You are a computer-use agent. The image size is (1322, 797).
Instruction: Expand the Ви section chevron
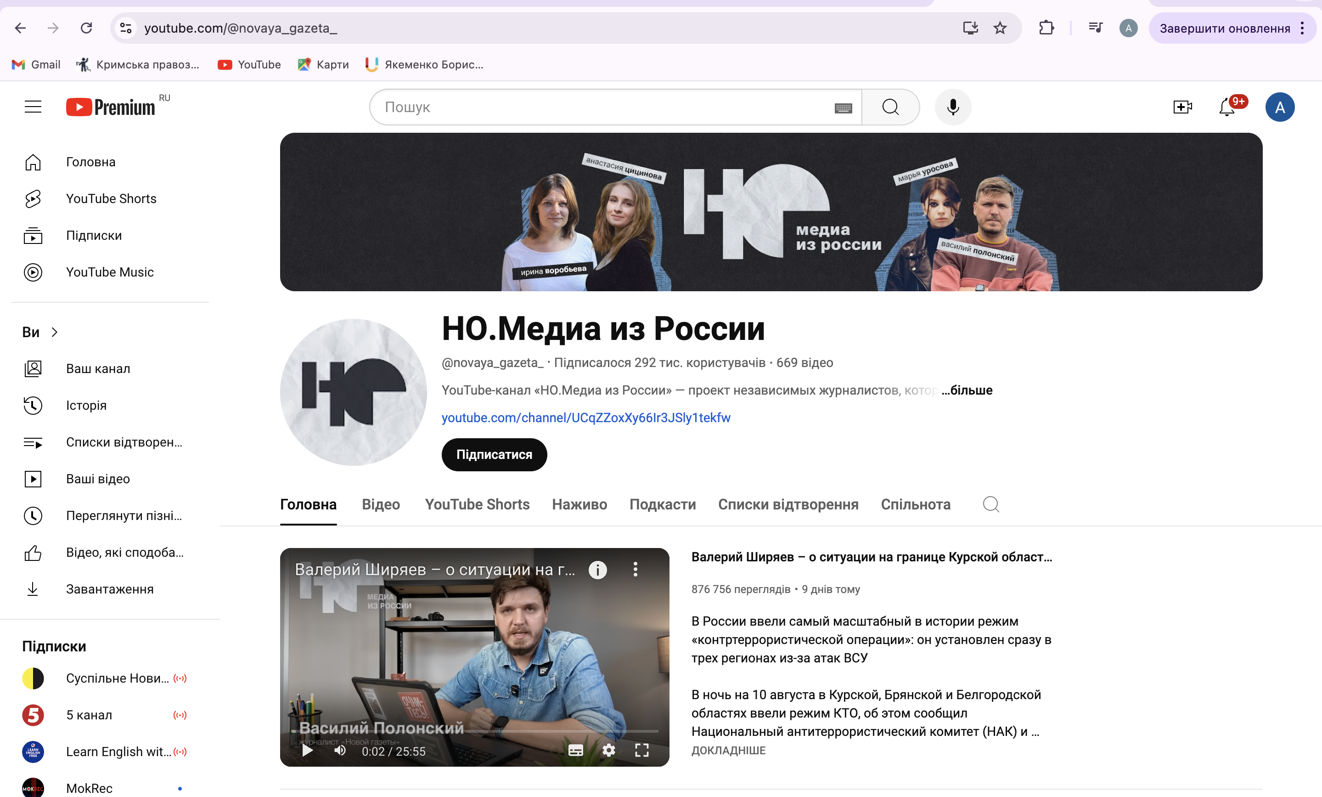(54, 332)
